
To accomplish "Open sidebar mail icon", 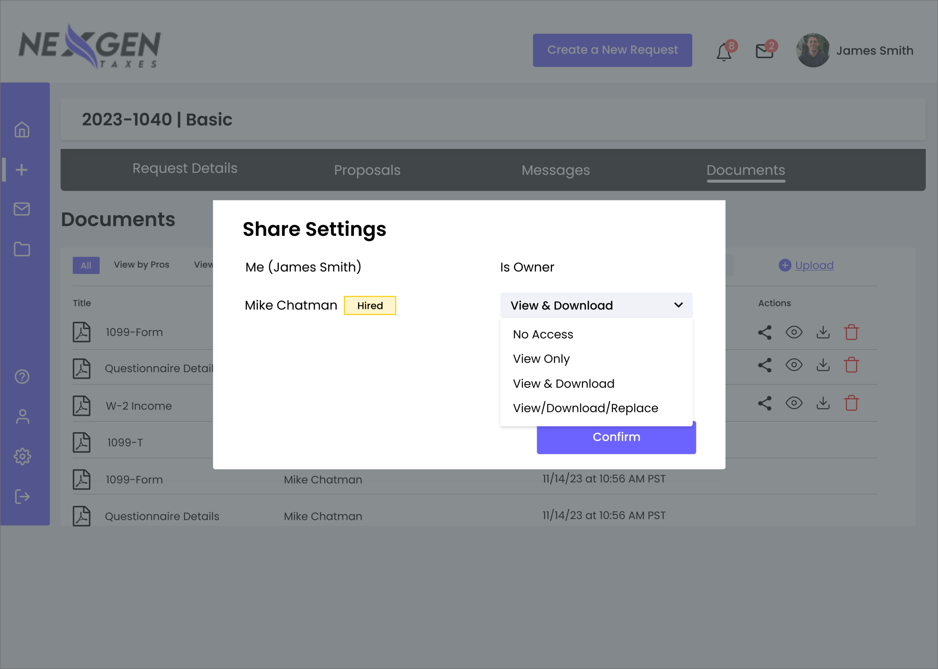I will 22,209.
